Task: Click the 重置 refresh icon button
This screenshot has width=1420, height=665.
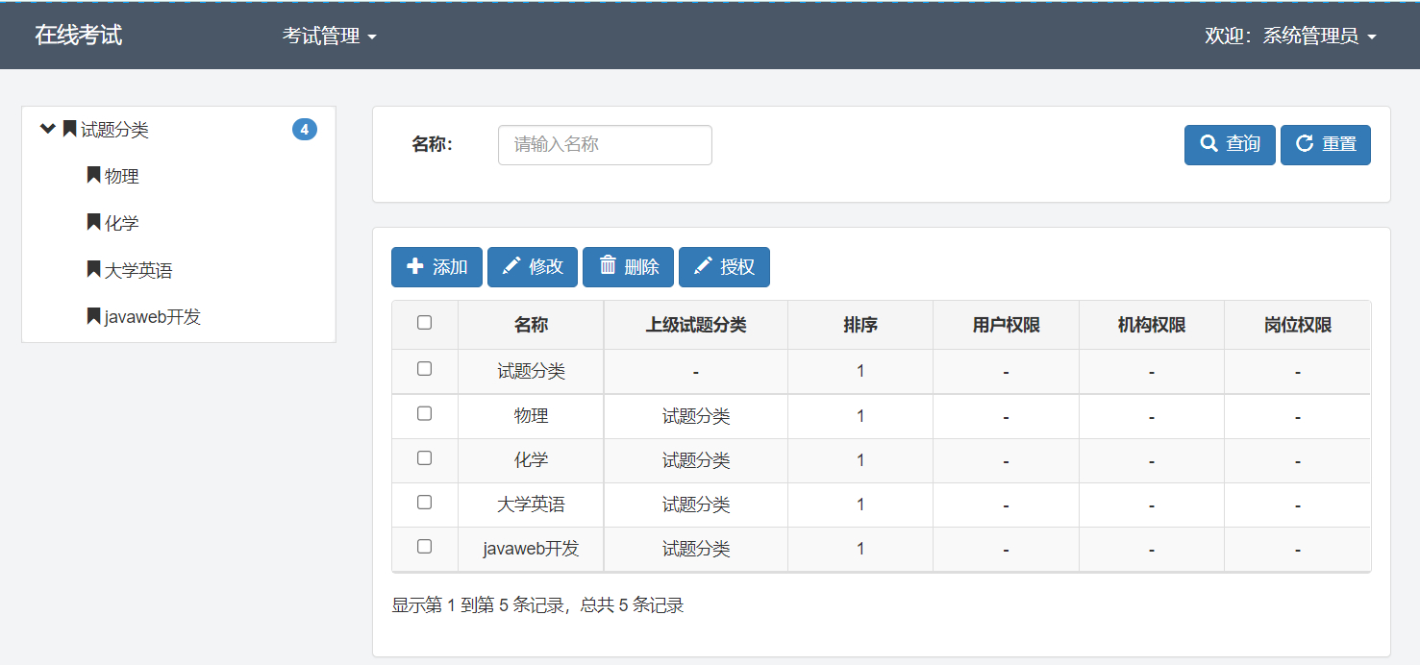Action: pyautogui.click(x=1325, y=145)
